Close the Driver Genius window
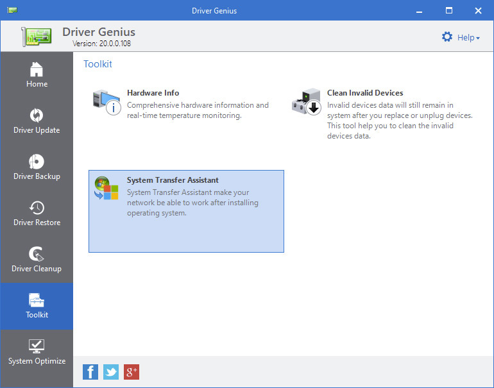The image size is (494, 388). pyautogui.click(x=478, y=11)
